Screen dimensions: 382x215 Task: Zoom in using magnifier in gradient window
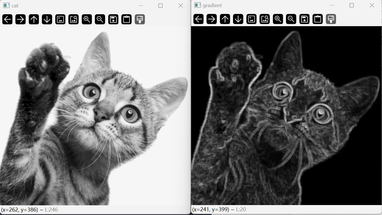click(x=278, y=19)
